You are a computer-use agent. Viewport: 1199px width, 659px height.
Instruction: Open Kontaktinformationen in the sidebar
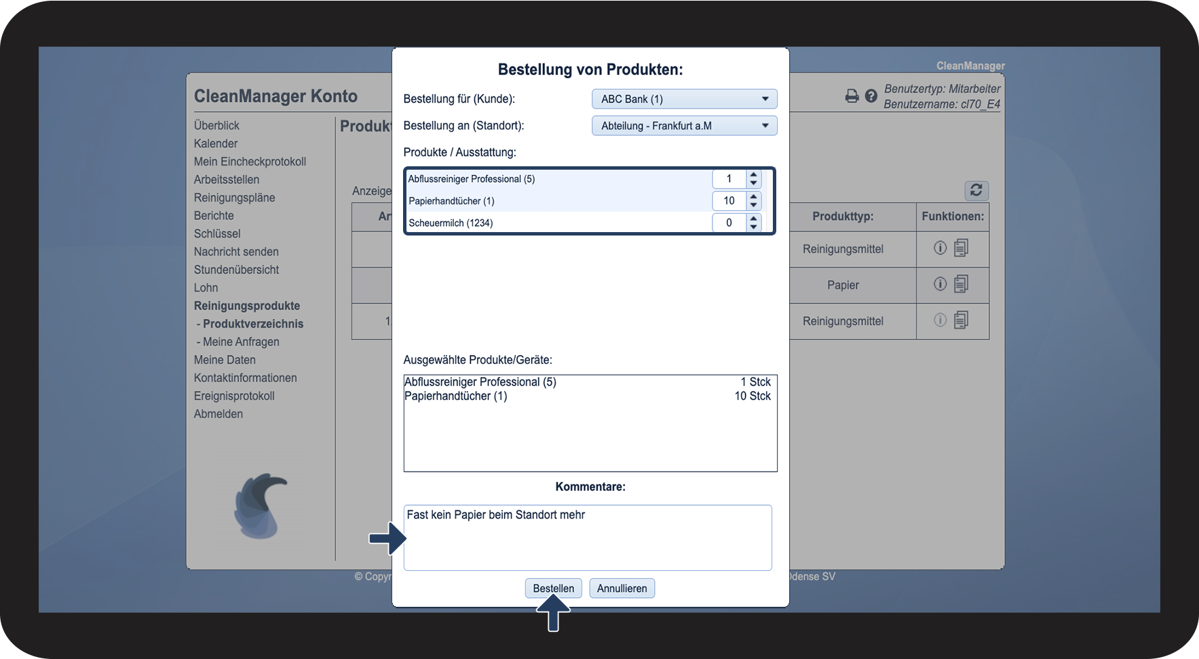click(245, 378)
